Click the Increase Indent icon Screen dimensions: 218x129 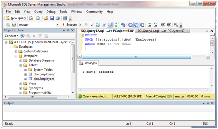[169, 25]
